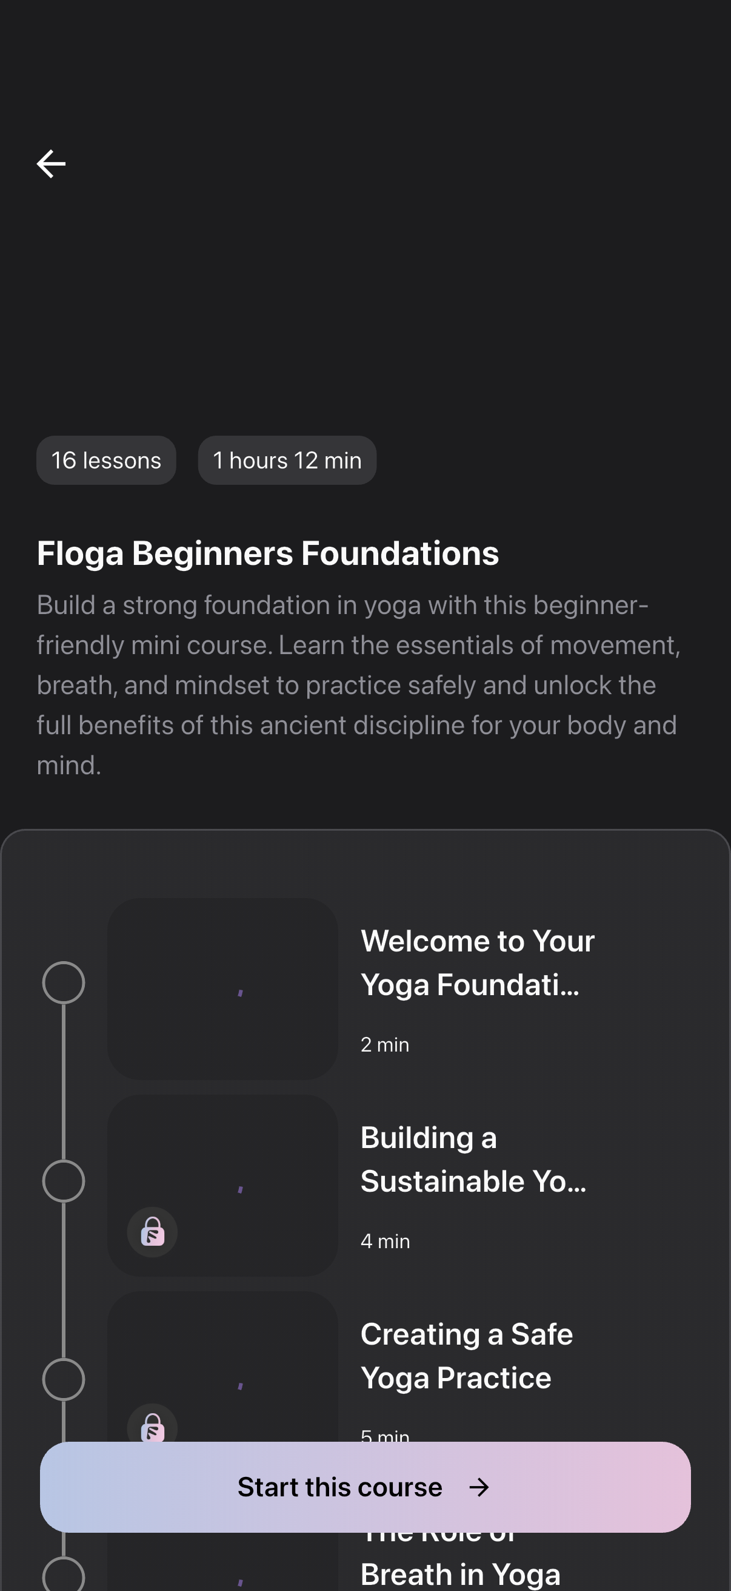Screen dimensions: 731x1591
Task: Tap the 2 min duration label
Action: click(x=385, y=1044)
